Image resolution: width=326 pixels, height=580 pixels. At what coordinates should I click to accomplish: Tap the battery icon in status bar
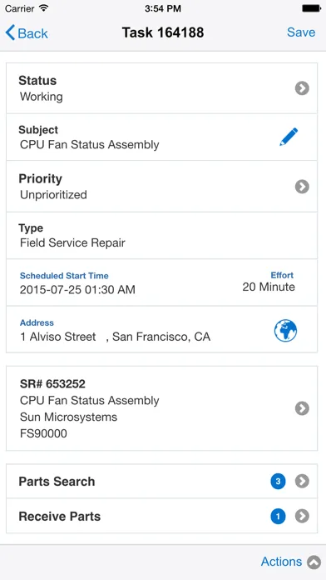coord(311,8)
